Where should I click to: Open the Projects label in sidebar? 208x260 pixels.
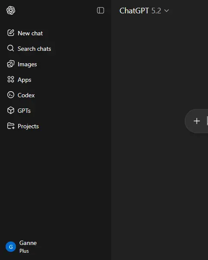point(28,127)
